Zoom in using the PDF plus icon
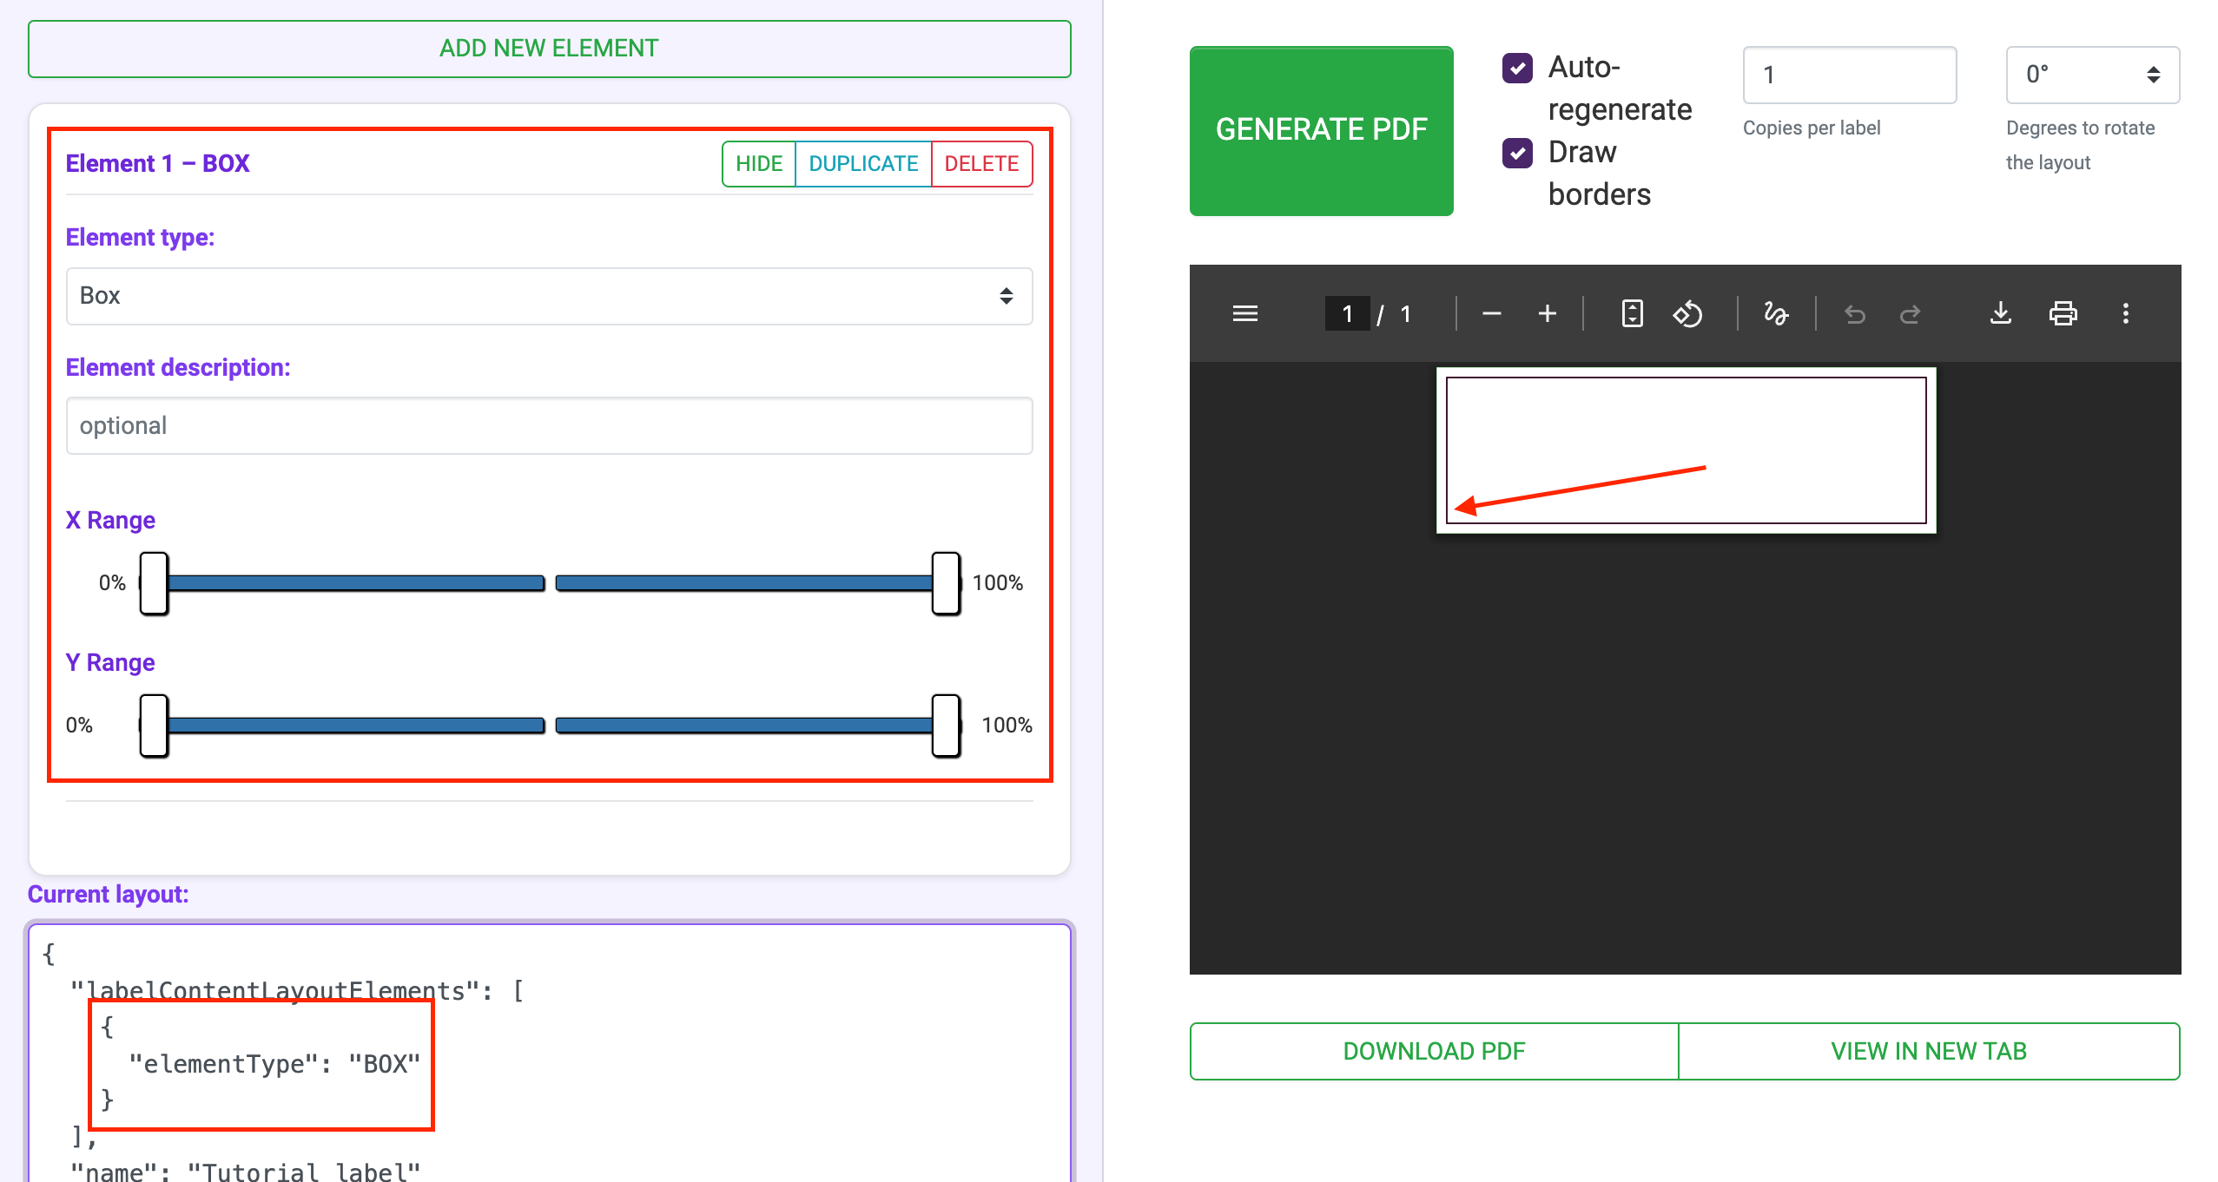Image resolution: width=2218 pixels, height=1182 pixels. 1547,313
